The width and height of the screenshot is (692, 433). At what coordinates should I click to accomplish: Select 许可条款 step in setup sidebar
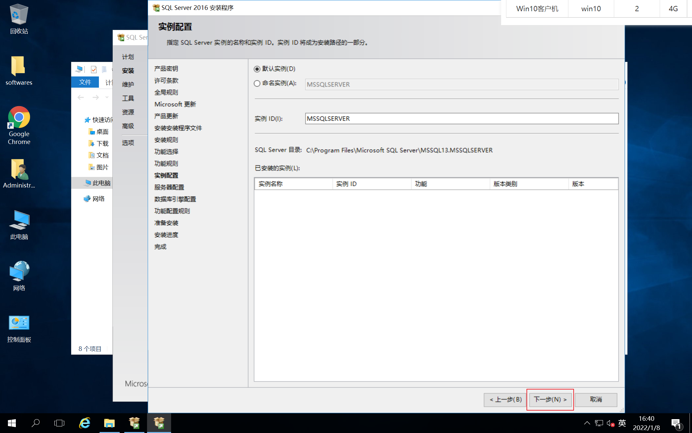click(166, 80)
